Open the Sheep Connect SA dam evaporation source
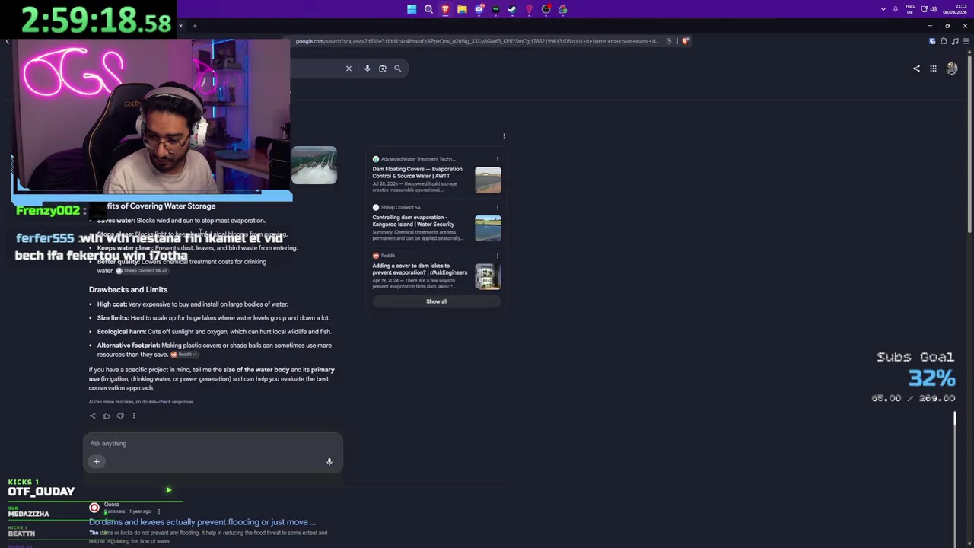The height and width of the screenshot is (548, 974). point(413,221)
